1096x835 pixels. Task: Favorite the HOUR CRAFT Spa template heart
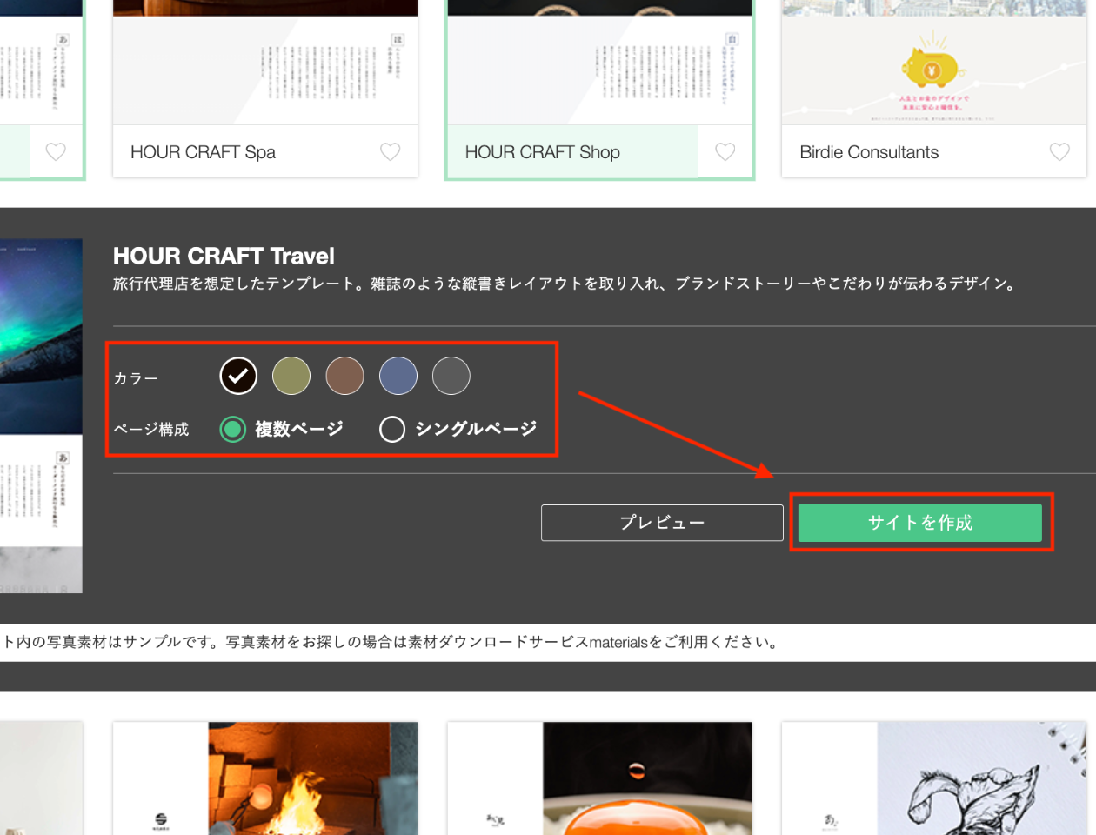click(x=391, y=152)
